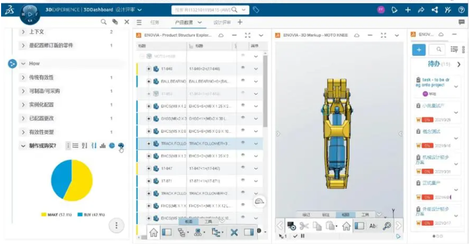Image resolution: width=469 pixels, height=249 pixels.
Task: Click the notifications bell icon
Action: [394, 10]
